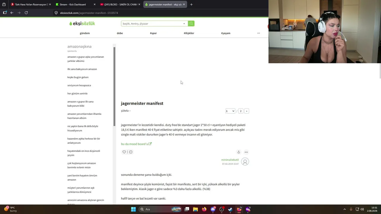Open the #yaşam channel
The height and width of the screenshot is (214, 381).
[x=226, y=33]
